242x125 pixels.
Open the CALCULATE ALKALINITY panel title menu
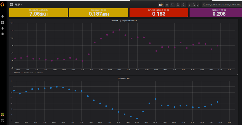[x=38, y=10]
